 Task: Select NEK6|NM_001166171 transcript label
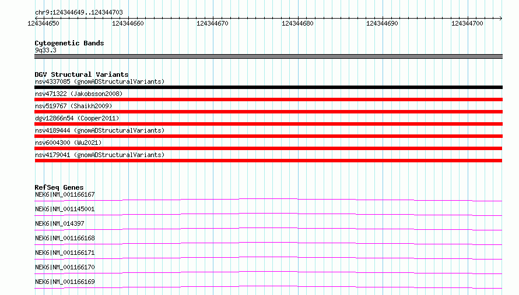pyautogui.click(x=65, y=253)
